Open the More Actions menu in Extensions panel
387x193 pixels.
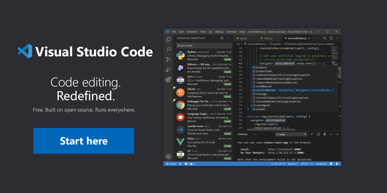click(x=228, y=38)
